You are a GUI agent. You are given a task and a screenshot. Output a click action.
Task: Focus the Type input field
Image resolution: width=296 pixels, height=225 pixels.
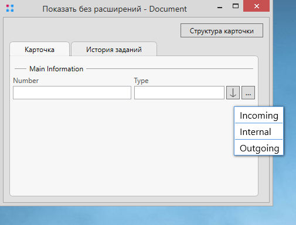179,93
